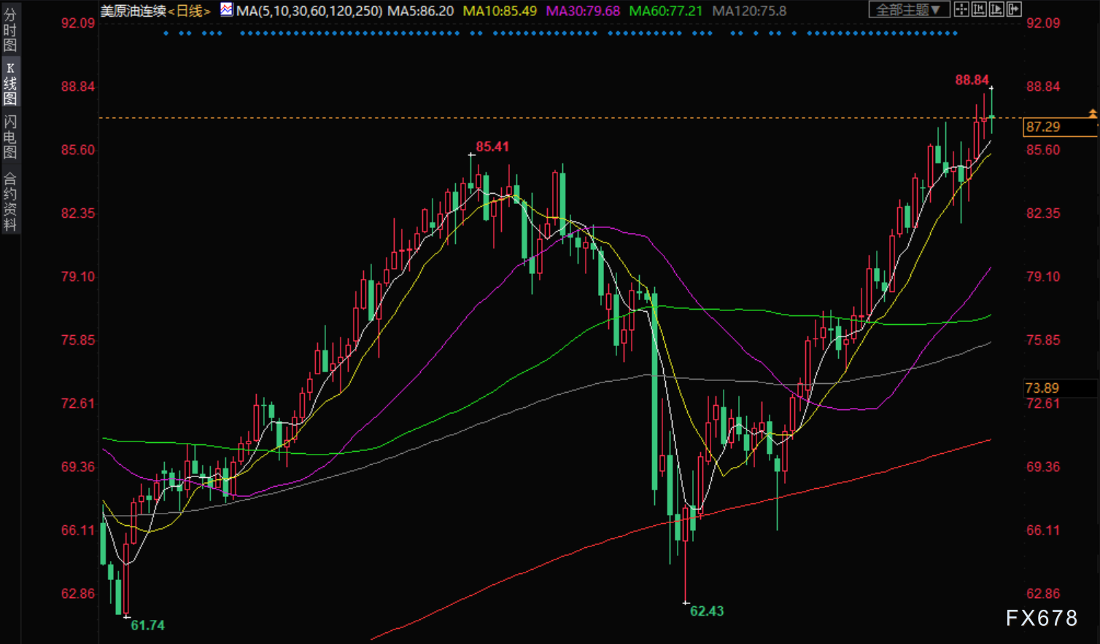Image resolution: width=1100 pixels, height=644 pixels.
Task: Select the MA60:77.21 green label
Action: (665, 11)
